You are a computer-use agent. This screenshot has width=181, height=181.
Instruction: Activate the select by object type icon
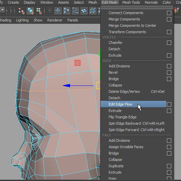pyautogui.click(x=30, y=11)
